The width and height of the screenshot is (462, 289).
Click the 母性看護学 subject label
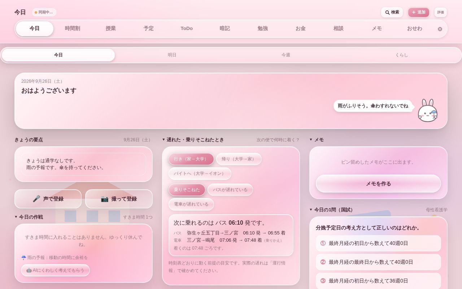point(436,210)
